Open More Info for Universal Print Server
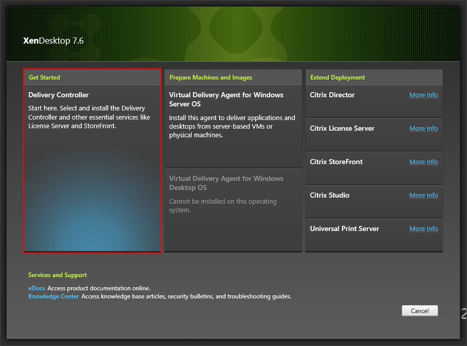Image resolution: width=467 pixels, height=346 pixels. pyautogui.click(x=423, y=229)
